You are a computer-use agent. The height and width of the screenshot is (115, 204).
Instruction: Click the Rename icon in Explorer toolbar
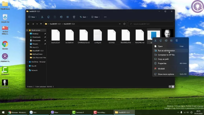click(61, 17)
